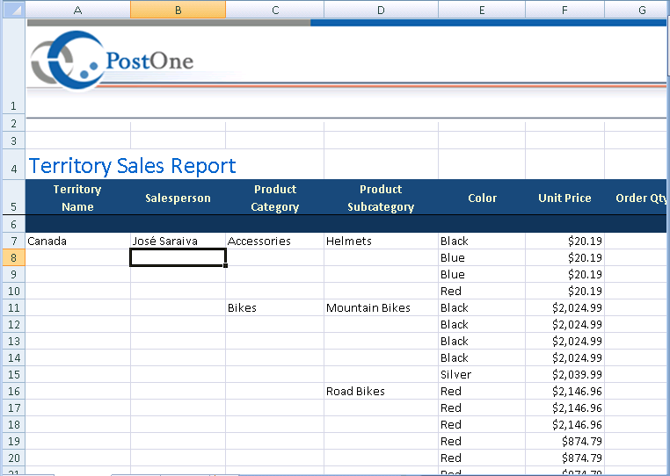Select the Black cell in row 14
The height and width of the screenshot is (476, 670).
(482, 357)
